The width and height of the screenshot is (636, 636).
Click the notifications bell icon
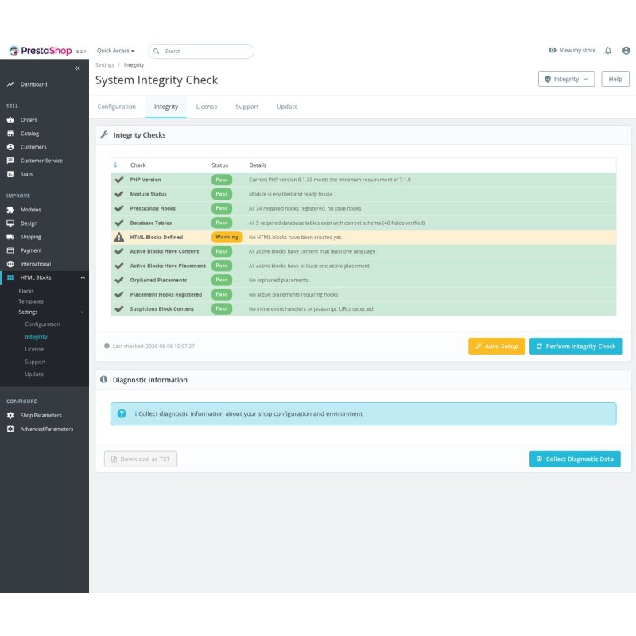click(x=607, y=51)
